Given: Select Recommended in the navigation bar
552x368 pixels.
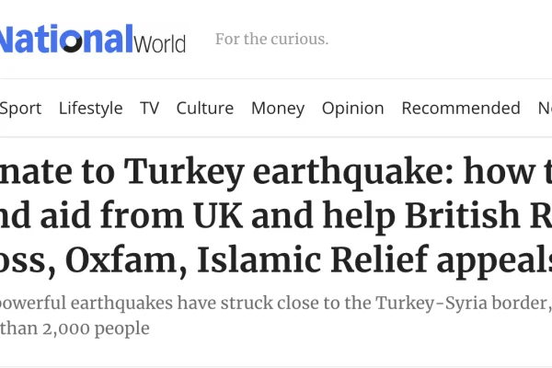Looking at the screenshot, I should pyautogui.click(x=461, y=108).
